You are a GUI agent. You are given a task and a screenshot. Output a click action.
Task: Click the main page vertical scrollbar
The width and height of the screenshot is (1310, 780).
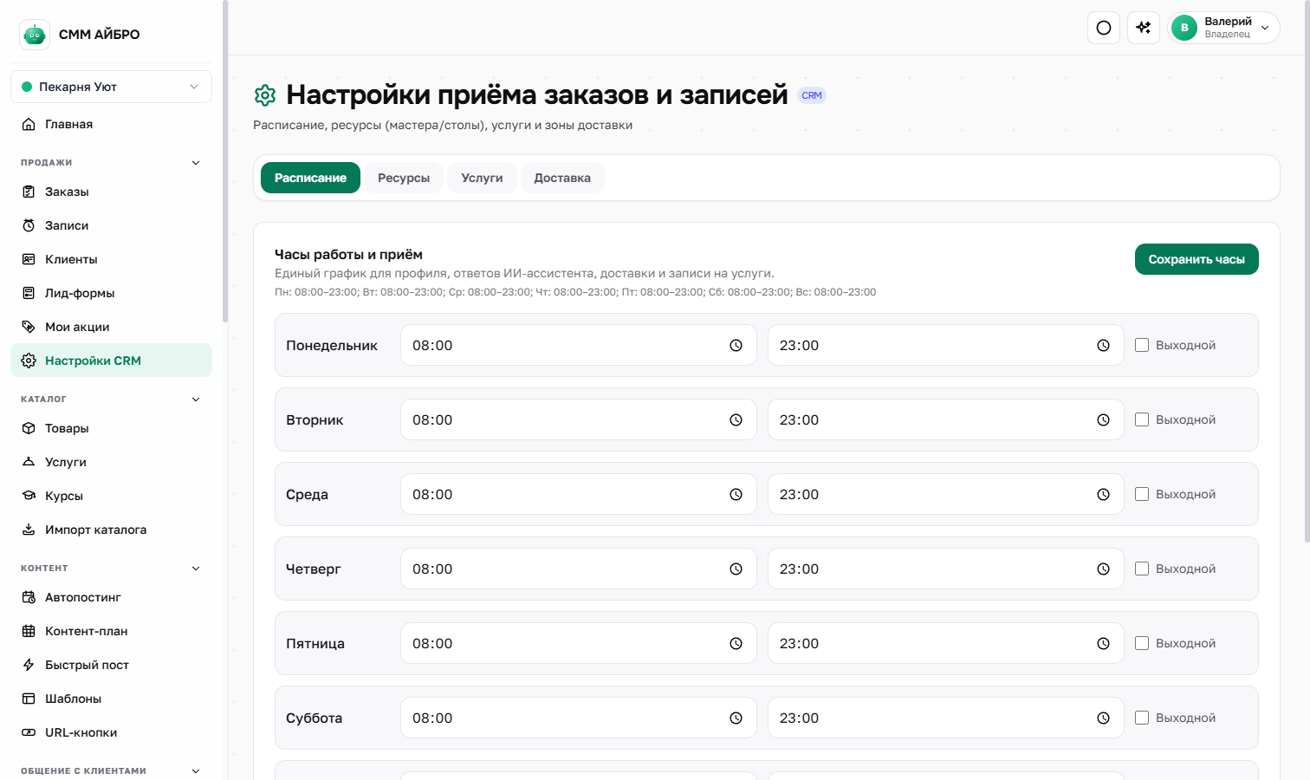(1307, 271)
